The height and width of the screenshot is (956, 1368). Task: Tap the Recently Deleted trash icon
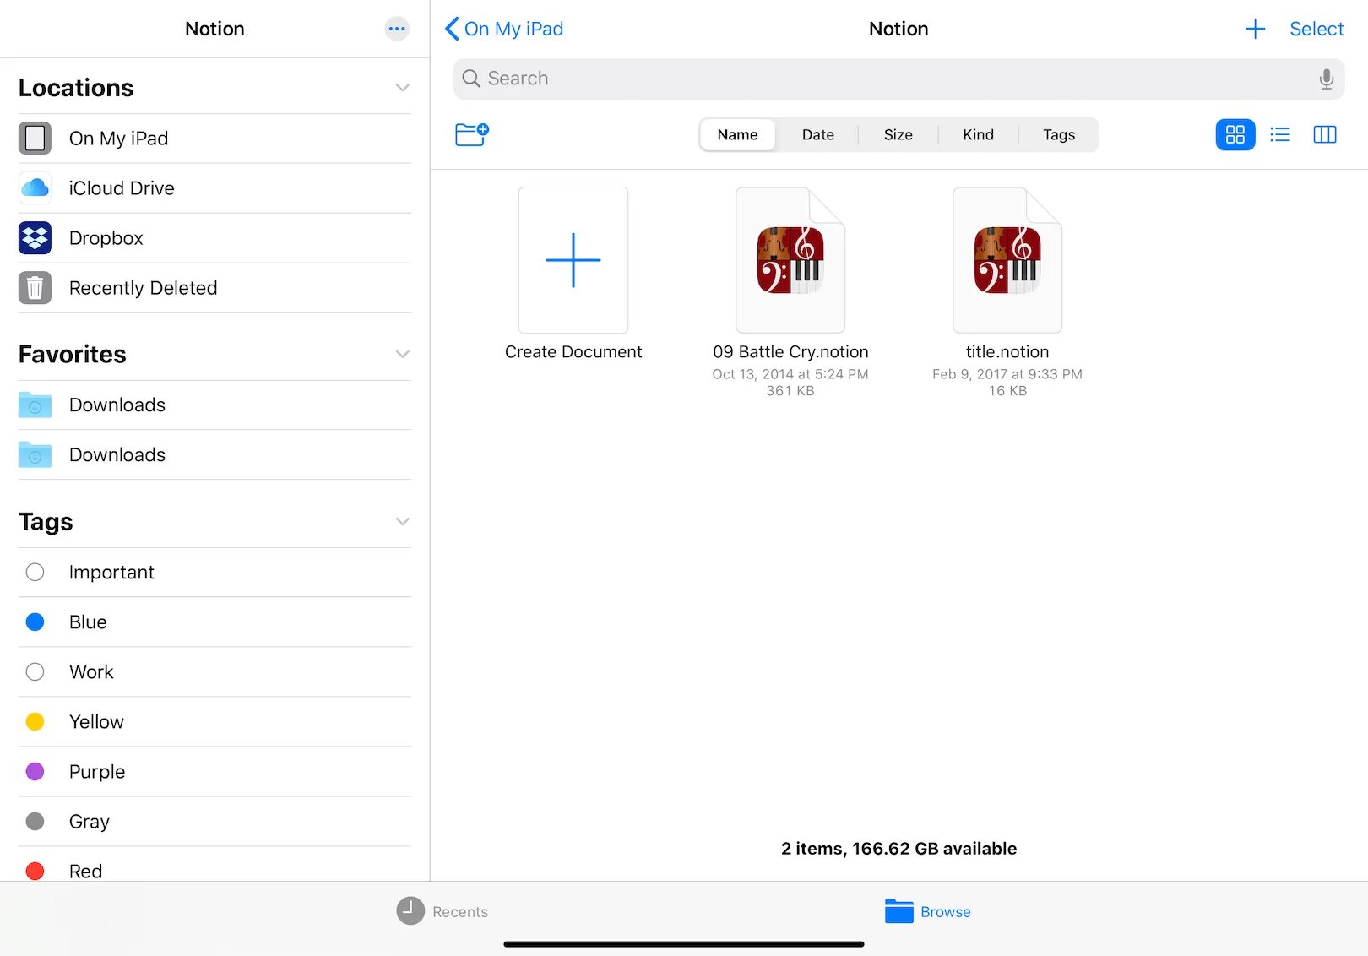35,288
